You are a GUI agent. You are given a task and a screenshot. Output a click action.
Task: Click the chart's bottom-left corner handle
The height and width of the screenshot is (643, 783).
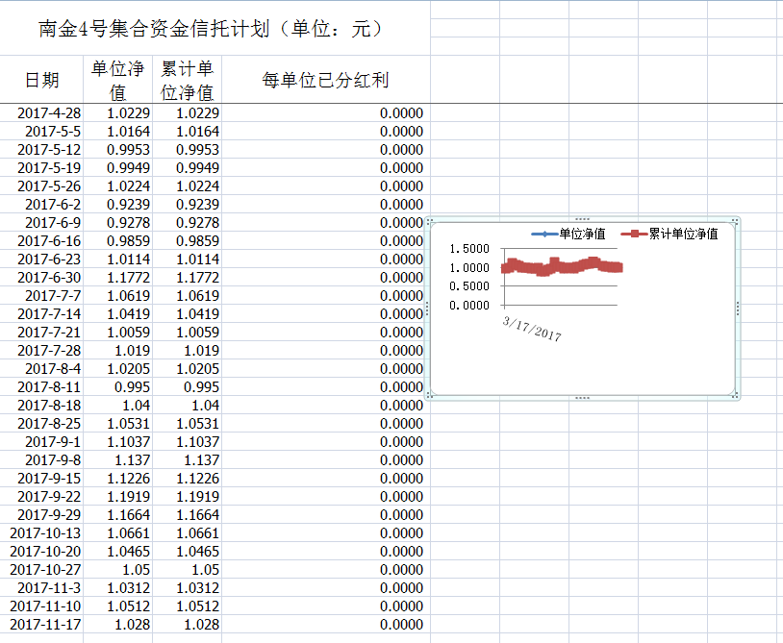point(430,394)
